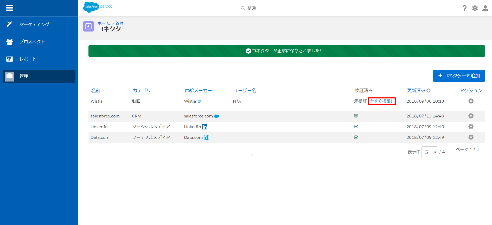Open the help question mark icon
This screenshot has height=225, width=492.
coord(464,8)
